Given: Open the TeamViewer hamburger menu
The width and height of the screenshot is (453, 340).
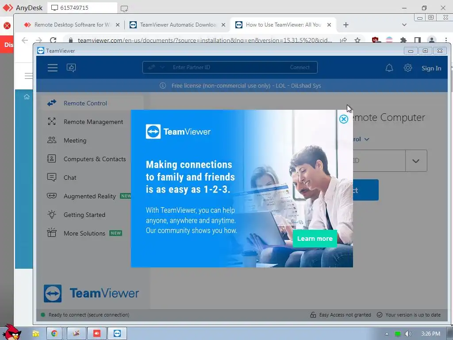Looking at the screenshot, I should [x=53, y=68].
